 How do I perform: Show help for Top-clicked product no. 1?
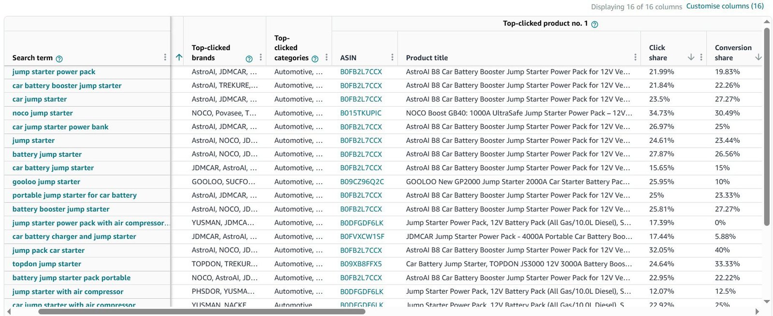click(595, 25)
